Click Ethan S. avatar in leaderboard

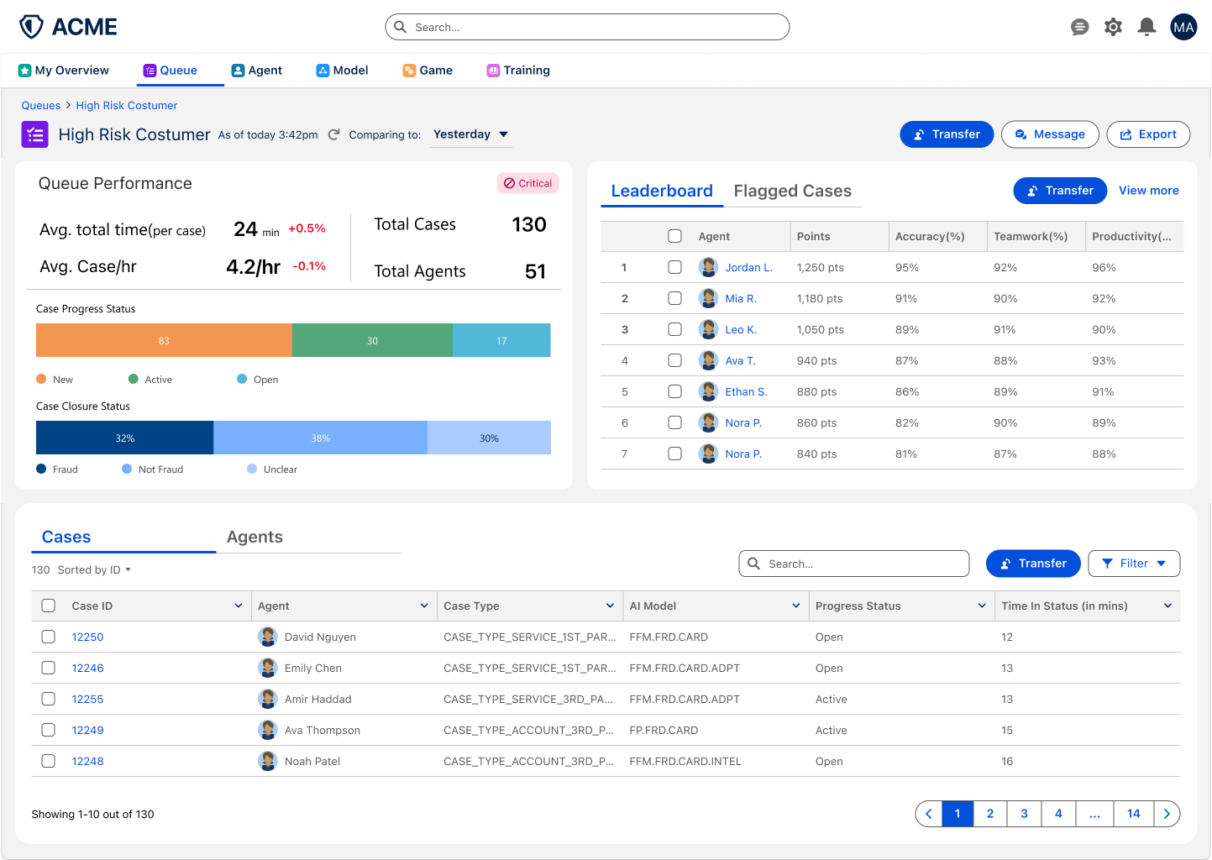click(708, 391)
